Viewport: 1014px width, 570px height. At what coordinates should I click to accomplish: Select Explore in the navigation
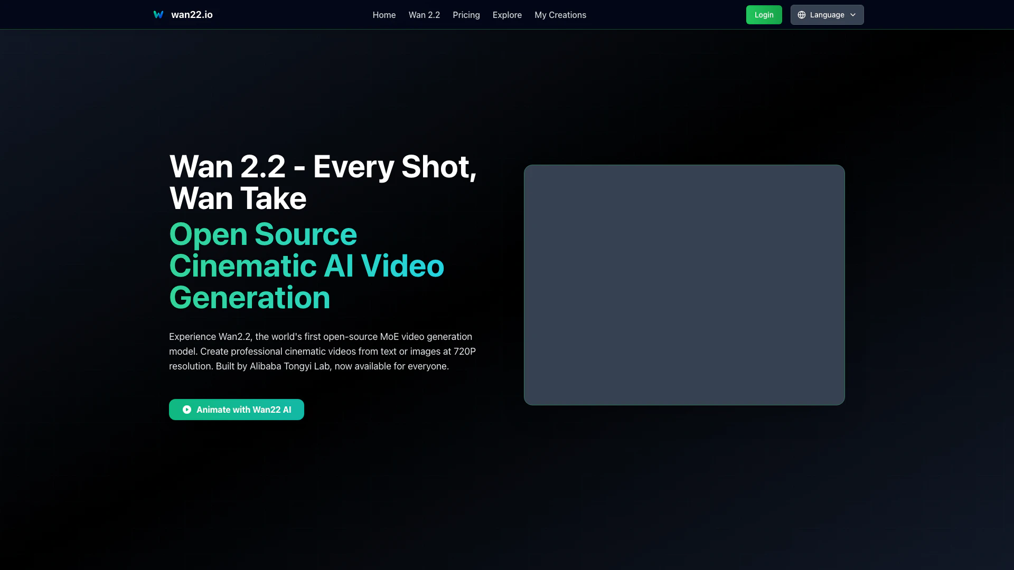[x=507, y=15]
